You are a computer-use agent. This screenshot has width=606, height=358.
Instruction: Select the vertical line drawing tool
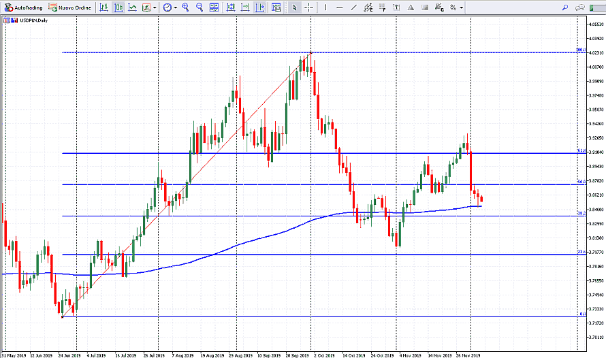325,7
